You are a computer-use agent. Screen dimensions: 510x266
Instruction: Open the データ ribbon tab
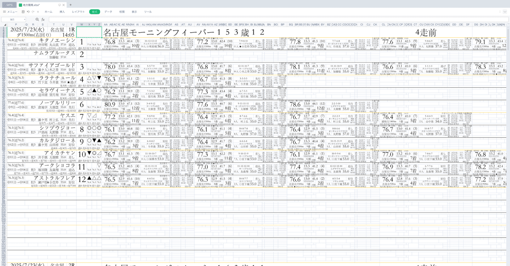pos(108,12)
